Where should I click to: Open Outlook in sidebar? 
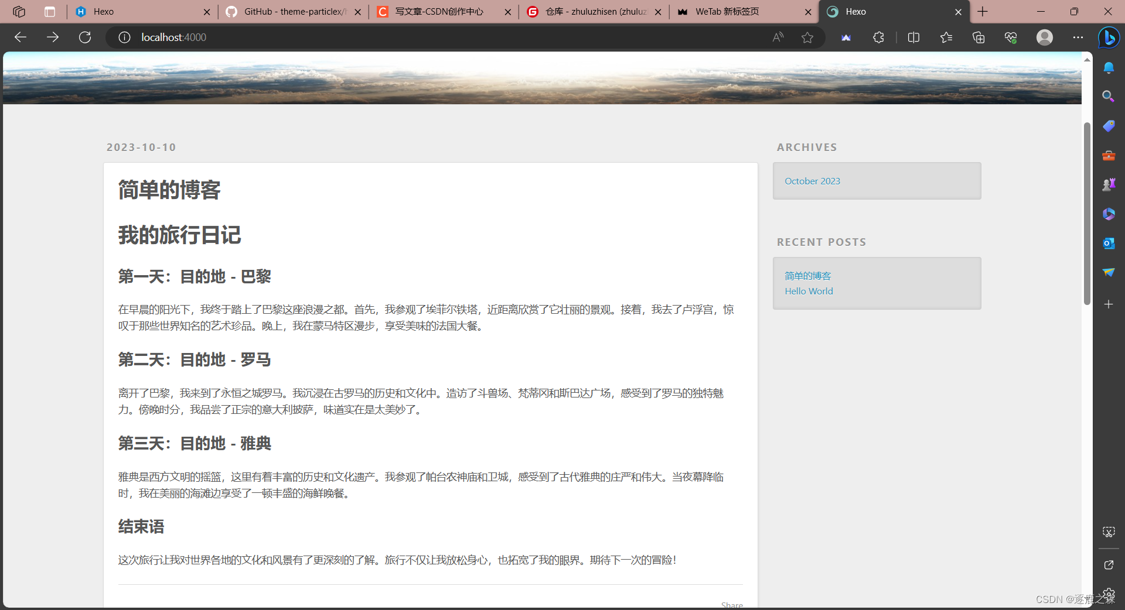click(x=1109, y=244)
